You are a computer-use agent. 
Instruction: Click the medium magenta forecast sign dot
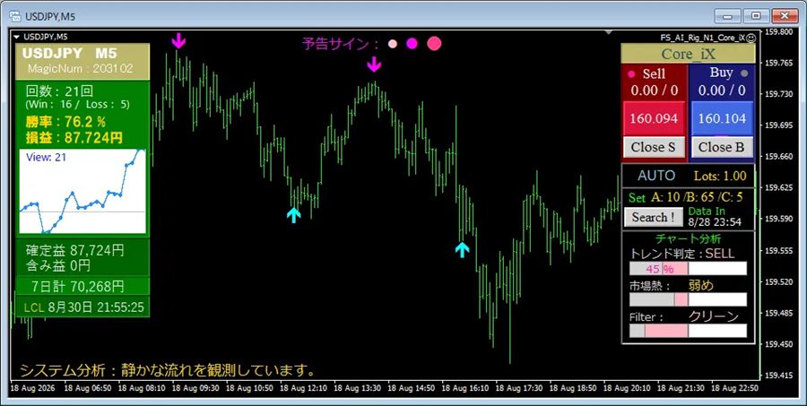[x=412, y=44]
